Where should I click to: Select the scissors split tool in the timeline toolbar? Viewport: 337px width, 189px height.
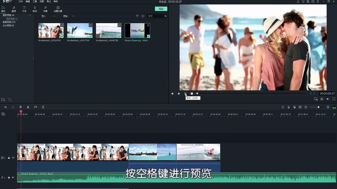(x=28, y=107)
